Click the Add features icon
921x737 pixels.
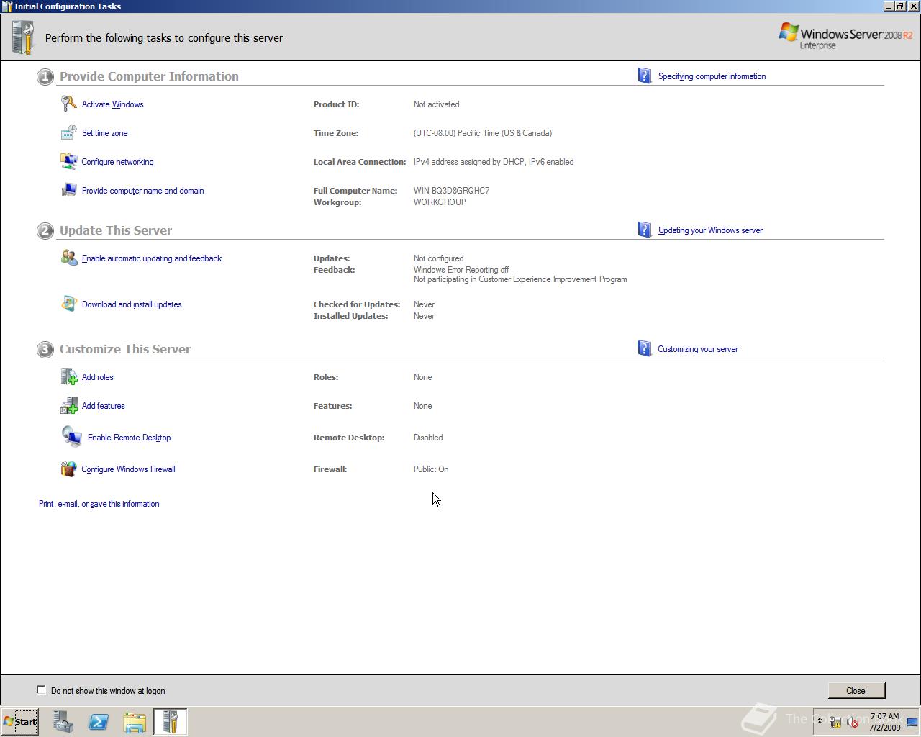(68, 405)
